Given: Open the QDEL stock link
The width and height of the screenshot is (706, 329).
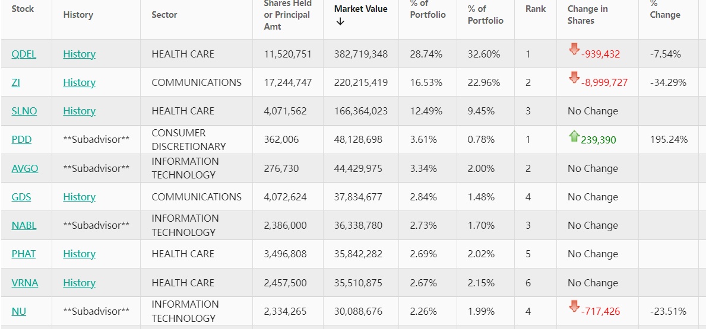Looking at the screenshot, I should point(24,54).
